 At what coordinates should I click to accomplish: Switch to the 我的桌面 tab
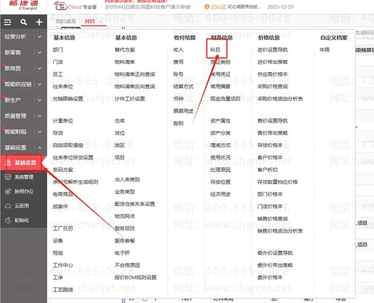point(66,21)
